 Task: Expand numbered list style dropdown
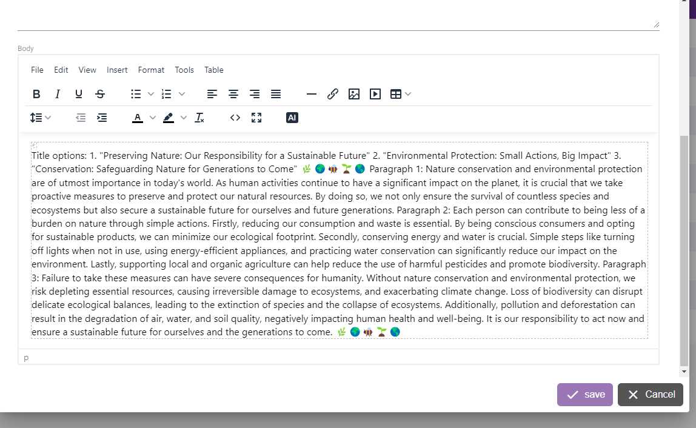[181, 94]
